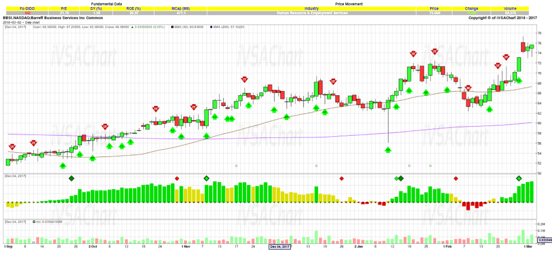Click the Price column header
552x254 pixels.
(x=434, y=8)
